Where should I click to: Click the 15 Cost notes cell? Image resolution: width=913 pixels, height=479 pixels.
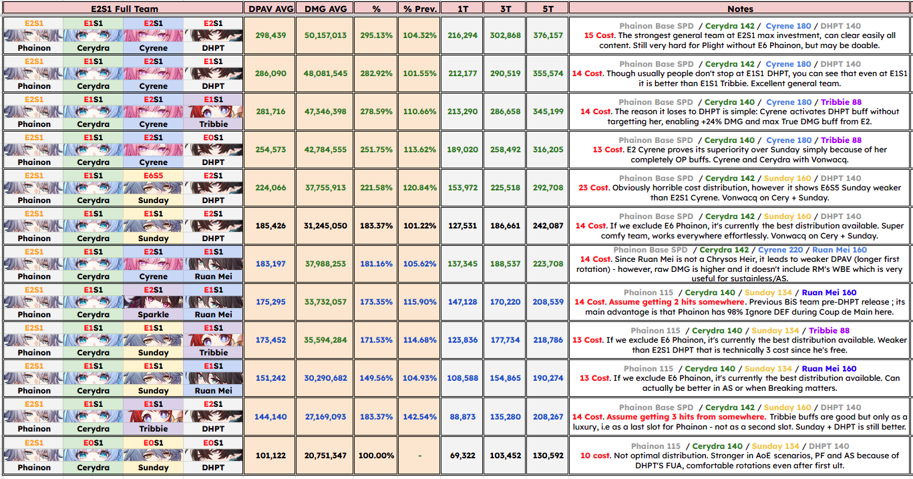[740, 35]
